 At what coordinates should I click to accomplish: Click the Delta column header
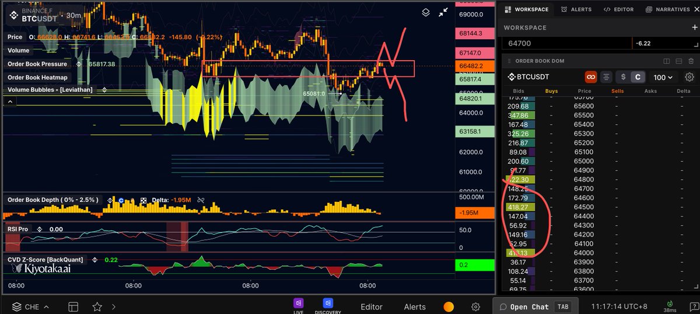click(683, 91)
